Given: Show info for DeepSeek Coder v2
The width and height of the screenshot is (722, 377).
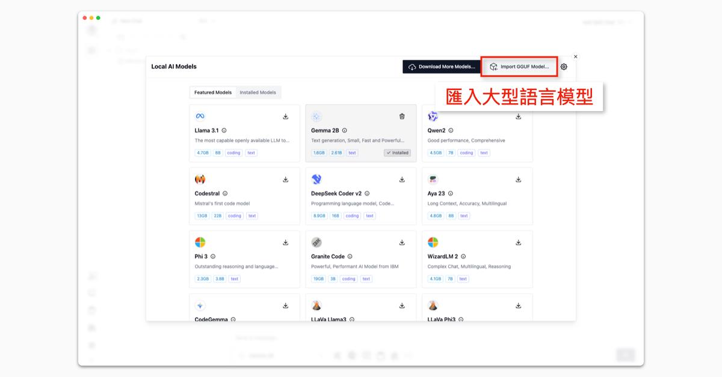Looking at the screenshot, I should click(367, 193).
